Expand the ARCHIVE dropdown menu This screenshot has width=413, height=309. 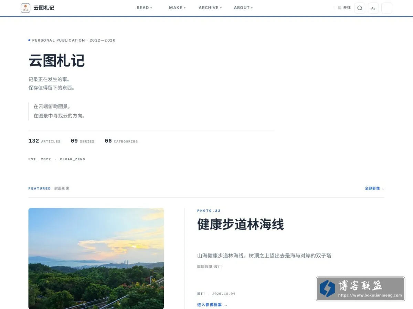tap(210, 8)
